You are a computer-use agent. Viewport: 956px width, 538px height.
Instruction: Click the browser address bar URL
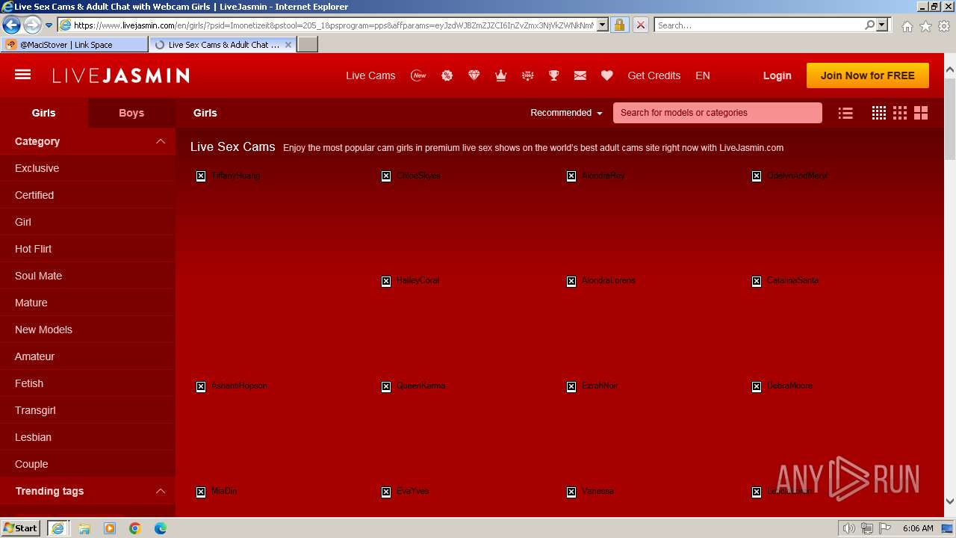[x=334, y=25]
